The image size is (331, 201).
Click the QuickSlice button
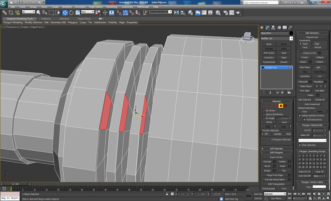(305, 76)
